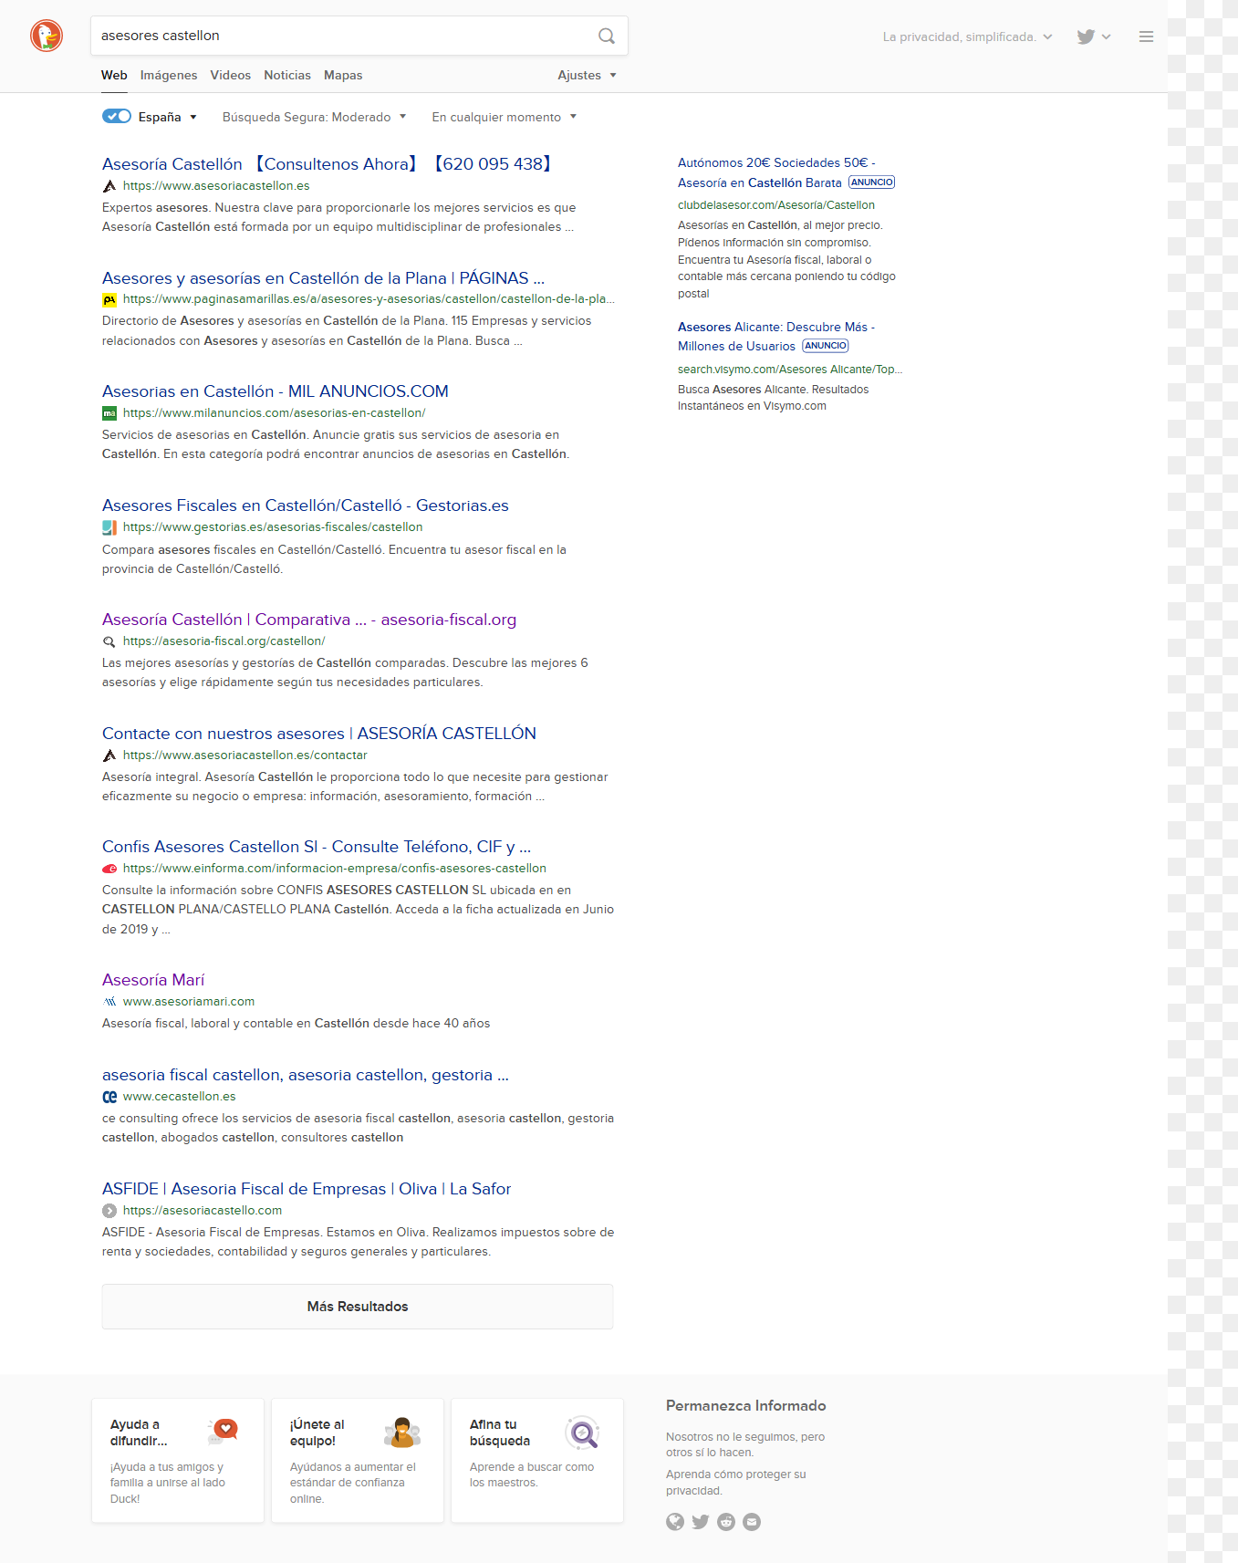
Task: Open the hamburger menu icon
Action: (1146, 36)
